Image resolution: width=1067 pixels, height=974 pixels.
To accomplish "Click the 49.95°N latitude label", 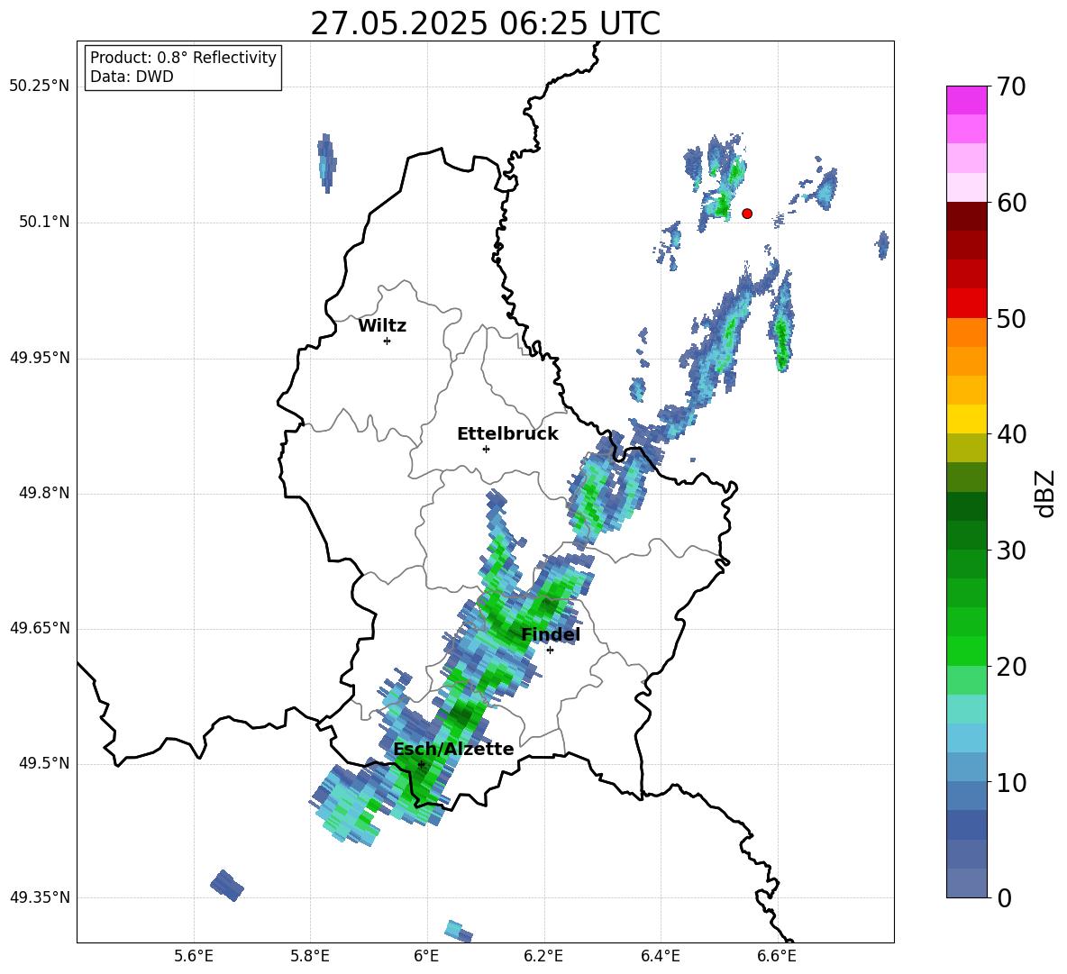I will click(x=40, y=358).
